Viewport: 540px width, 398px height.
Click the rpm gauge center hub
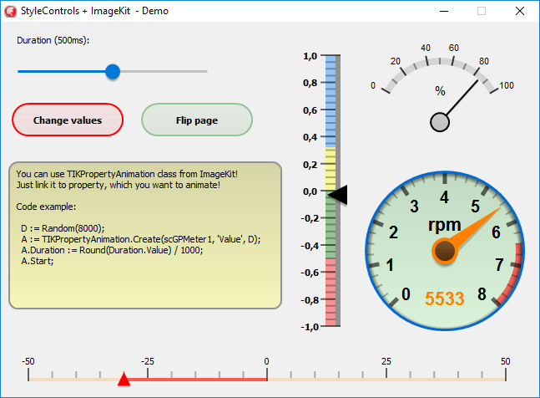point(445,251)
